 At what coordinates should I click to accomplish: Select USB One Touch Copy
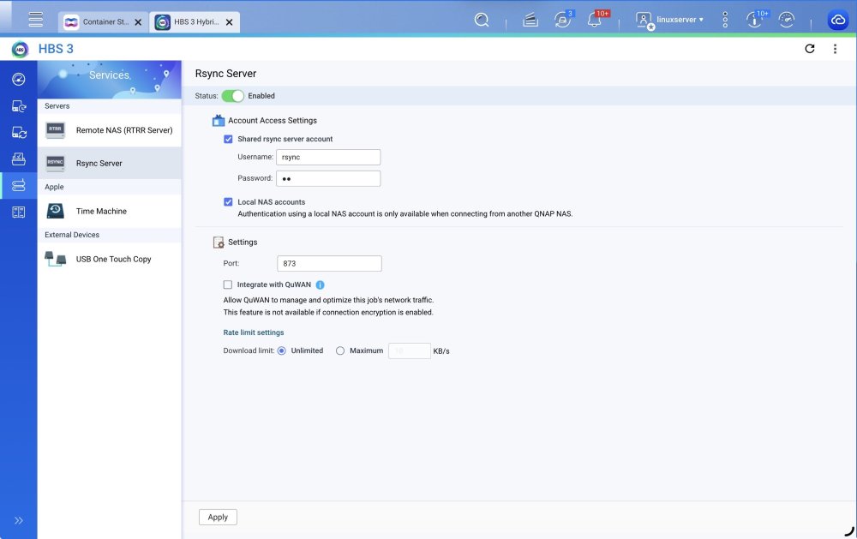[110, 259]
